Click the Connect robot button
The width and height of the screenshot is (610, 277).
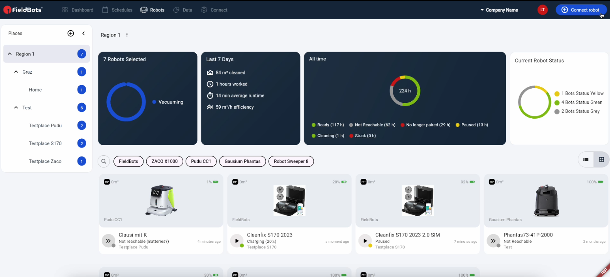click(x=581, y=10)
